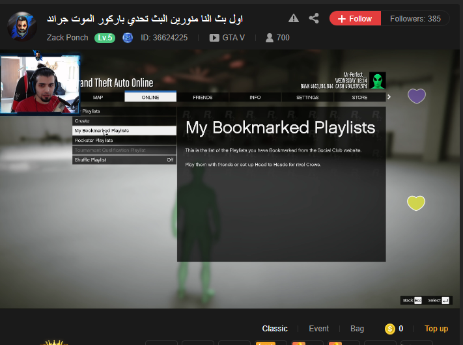The image size is (463, 345).
Task: Click the green alien player avatar
Action: [x=378, y=80]
